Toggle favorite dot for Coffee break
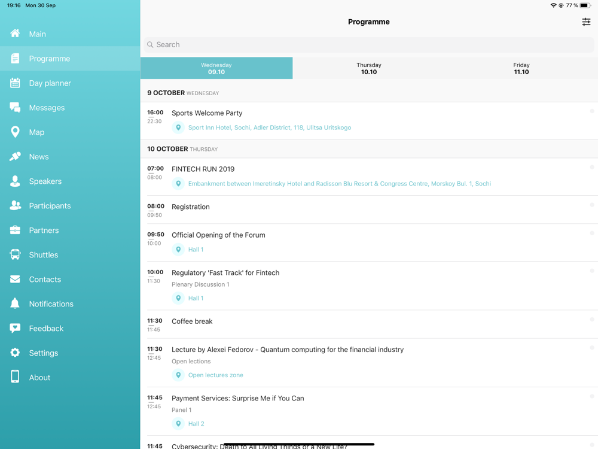This screenshot has width=598, height=449. click(x=592, y=320)
